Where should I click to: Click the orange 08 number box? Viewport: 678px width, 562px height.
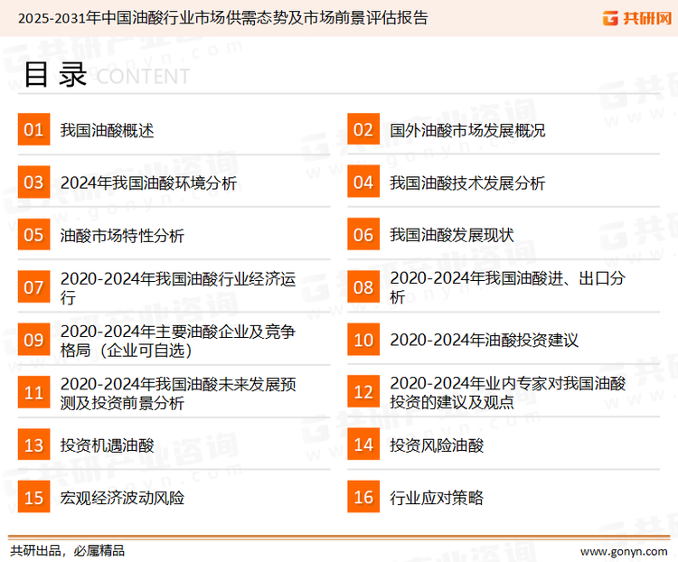click(363, 287)
